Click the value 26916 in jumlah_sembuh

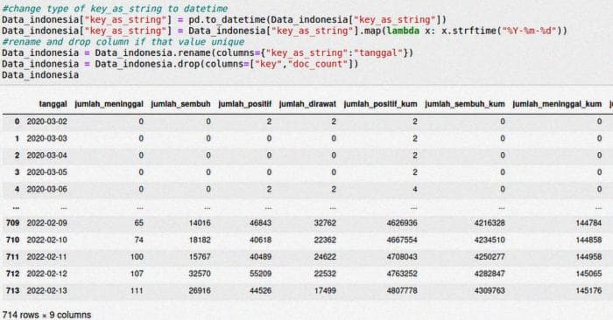200,291
